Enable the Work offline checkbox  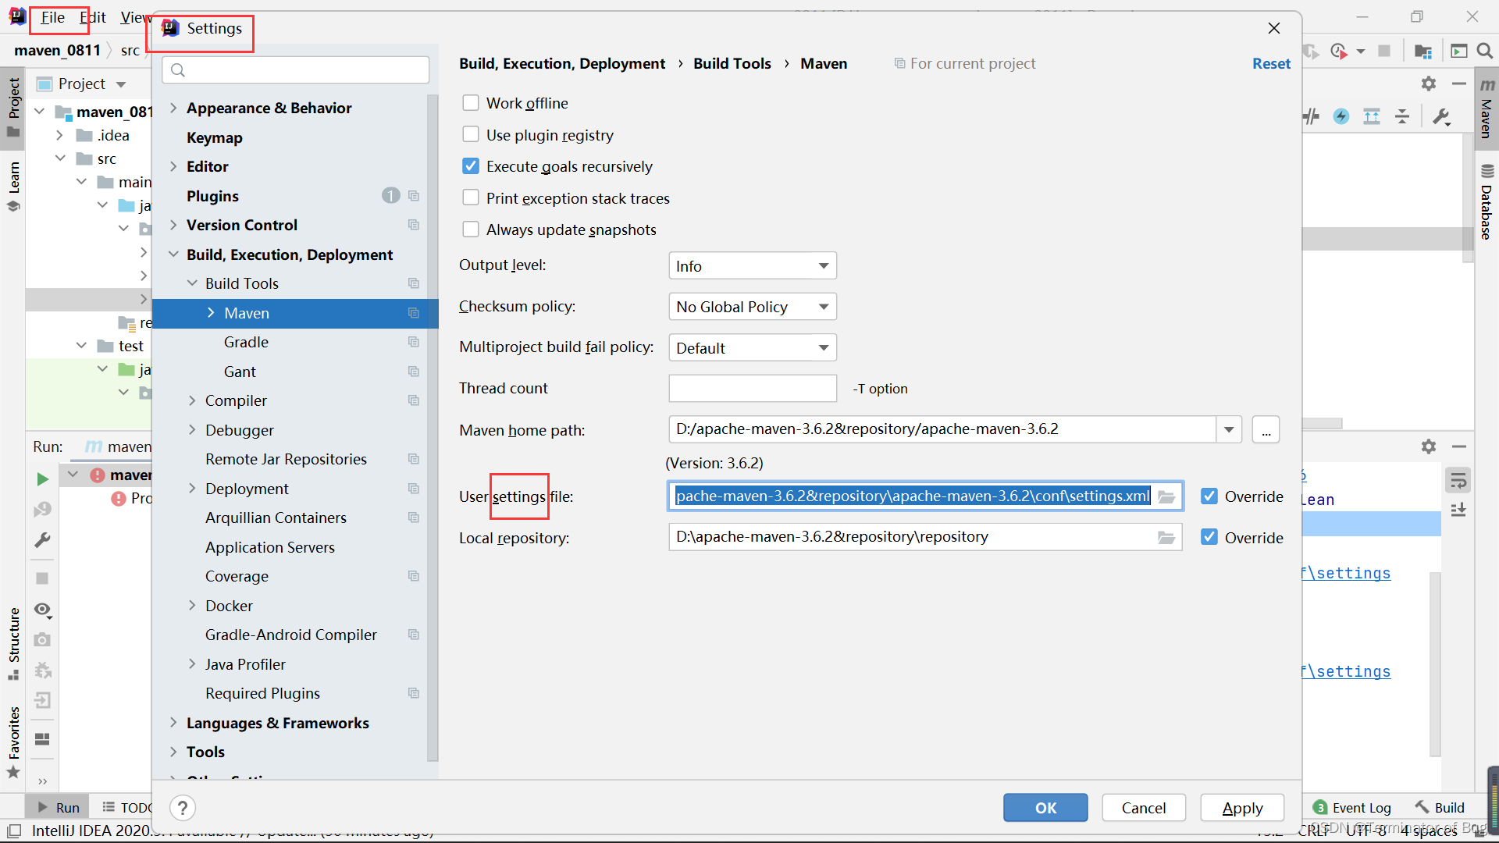pos(471,103)
